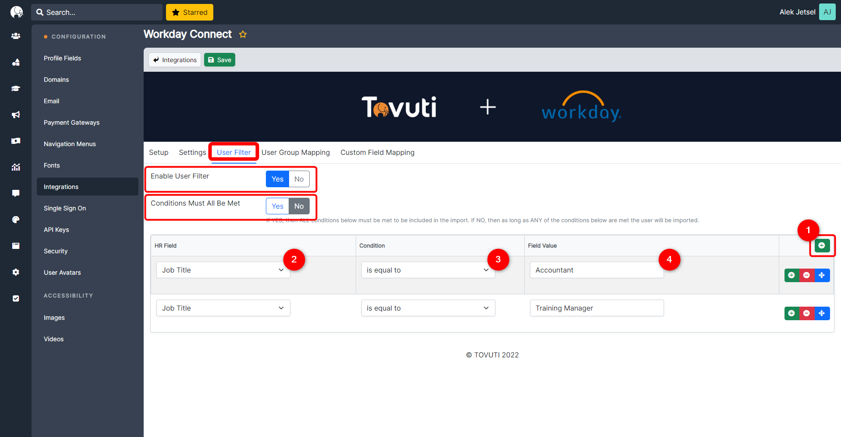This screenshot has height=437, width=841.
Task: Open Single Sign On in sidebar
Action: click(88, 208)
